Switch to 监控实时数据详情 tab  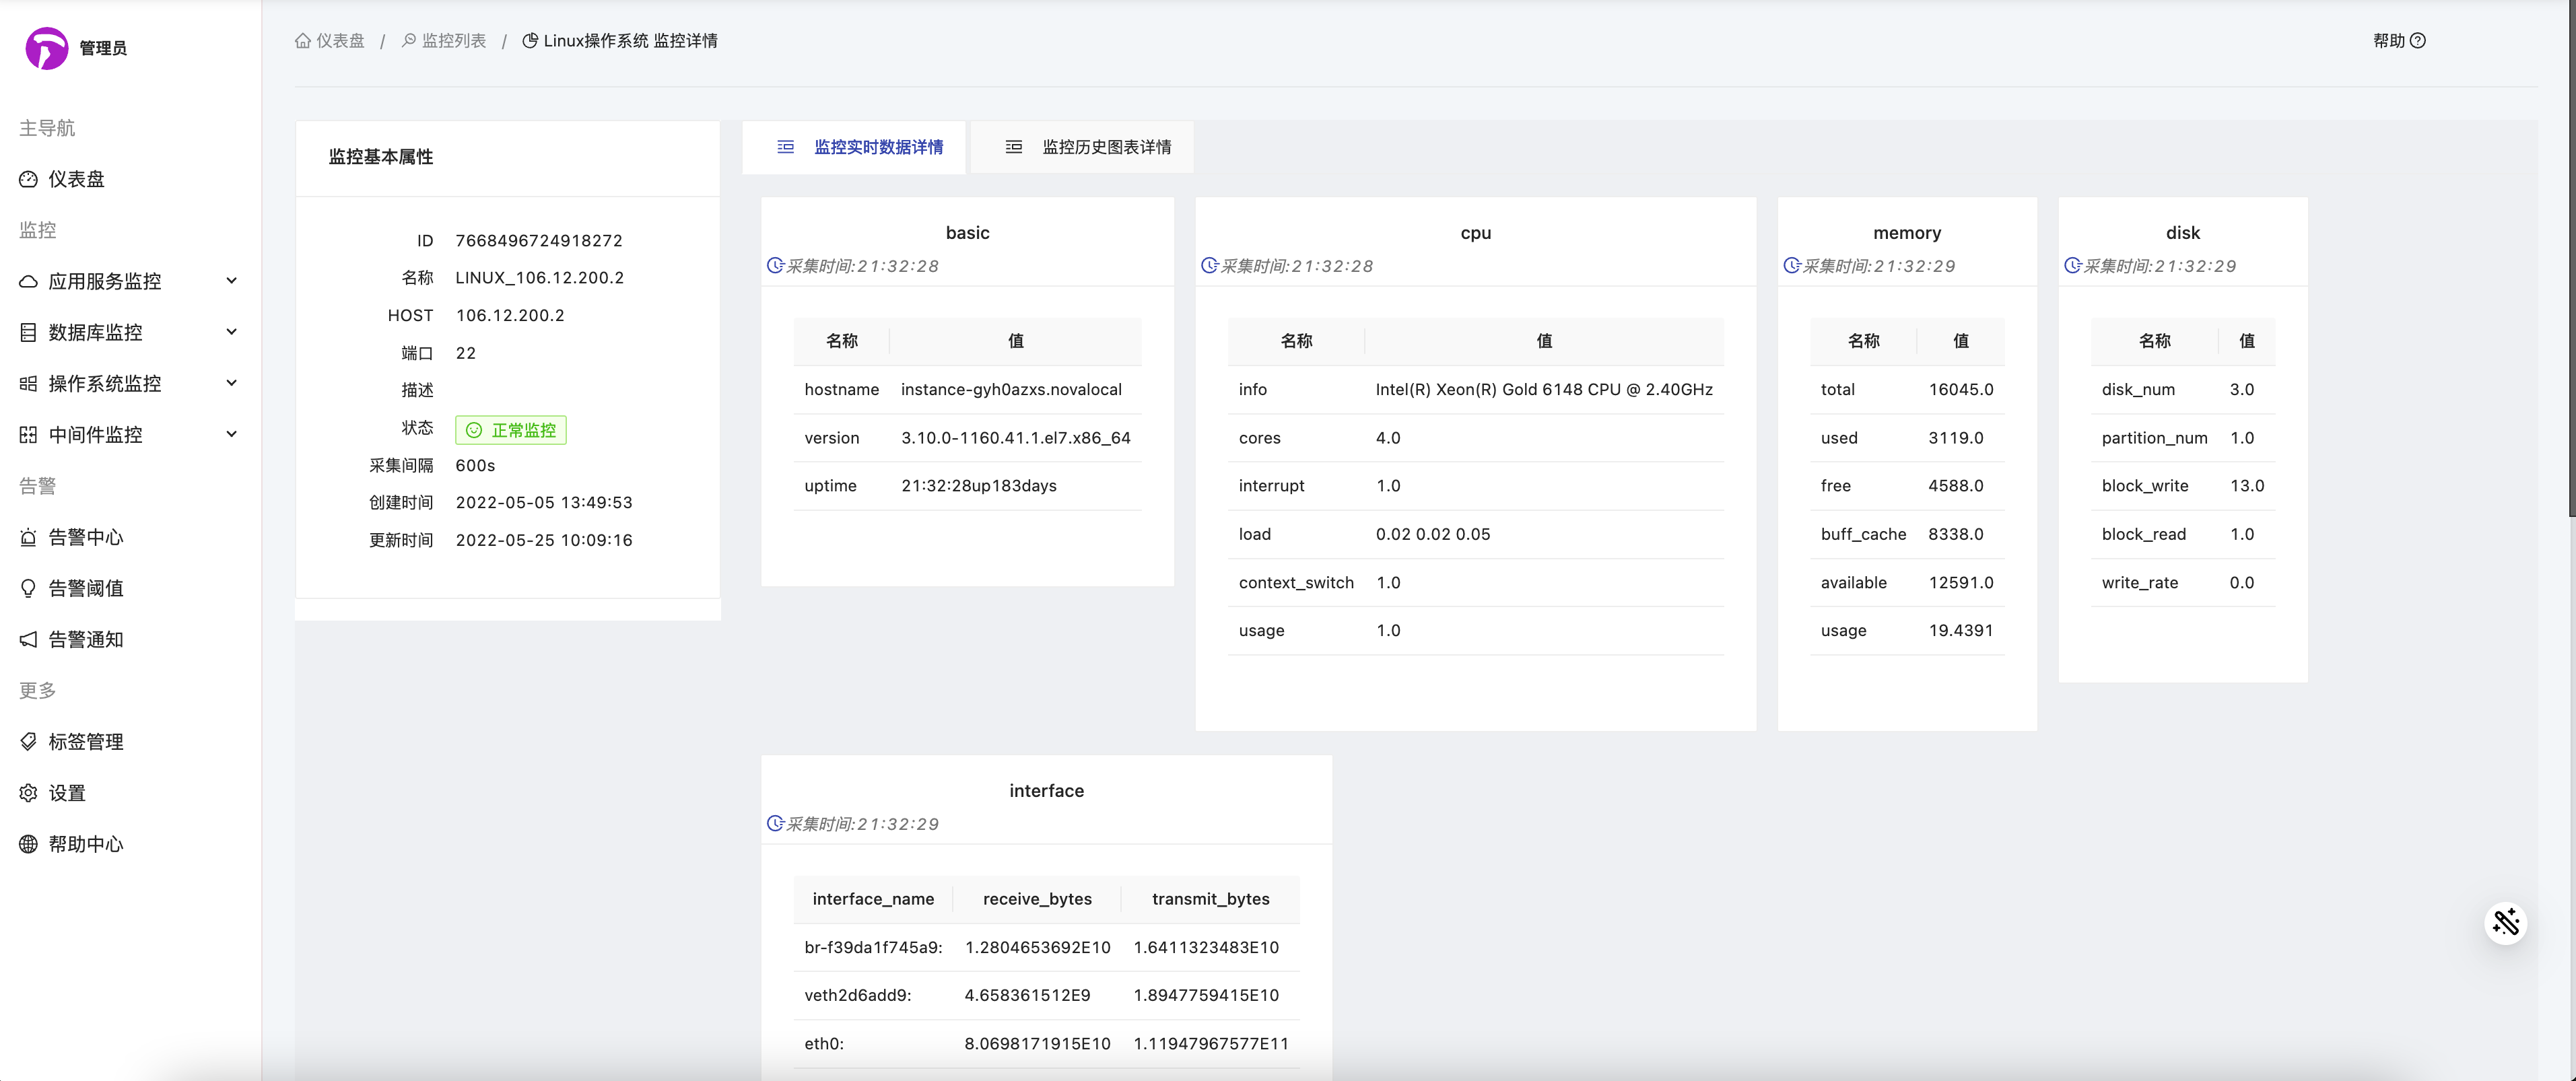click(854, 147)
